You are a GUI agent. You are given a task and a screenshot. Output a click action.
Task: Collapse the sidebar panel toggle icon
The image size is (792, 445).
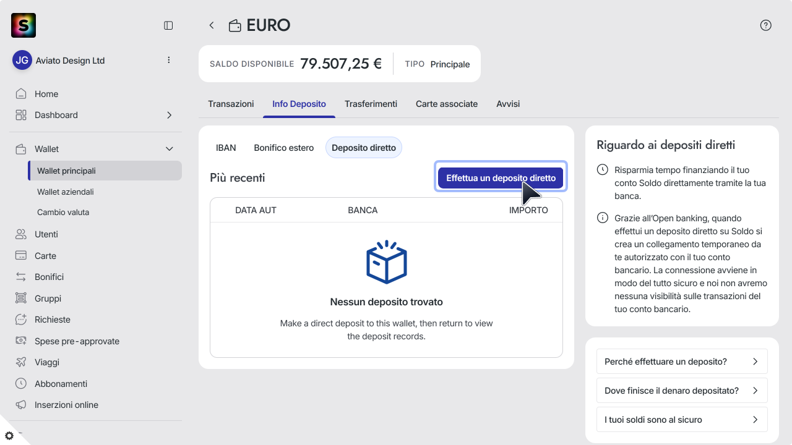(x=168, y=25)
